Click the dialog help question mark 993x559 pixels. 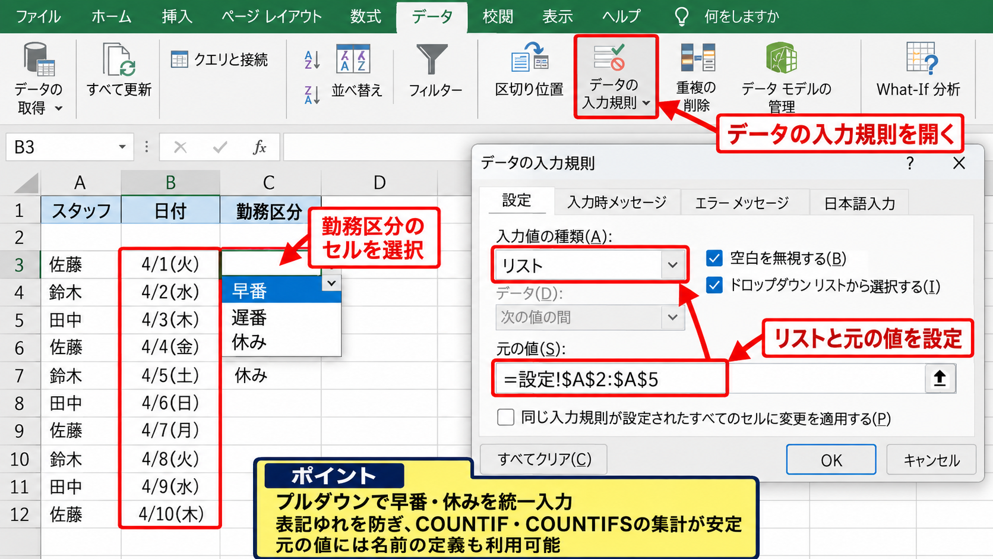click(x=910, y=163)
